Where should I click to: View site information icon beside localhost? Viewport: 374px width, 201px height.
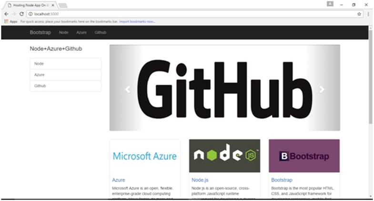30,14
